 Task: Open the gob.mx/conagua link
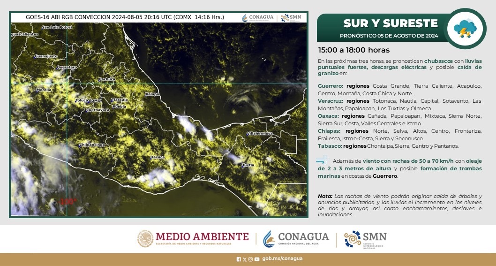282,259
